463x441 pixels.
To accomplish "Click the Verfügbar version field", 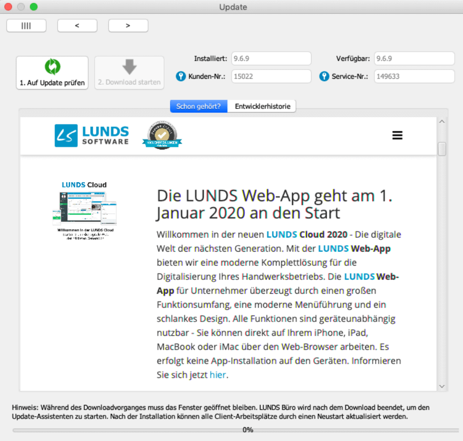I will click(x=414, y=59).
